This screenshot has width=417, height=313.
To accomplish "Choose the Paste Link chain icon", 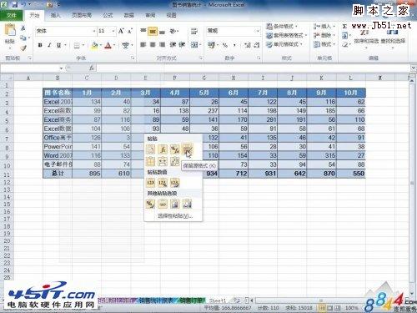I will coord(163,204).
